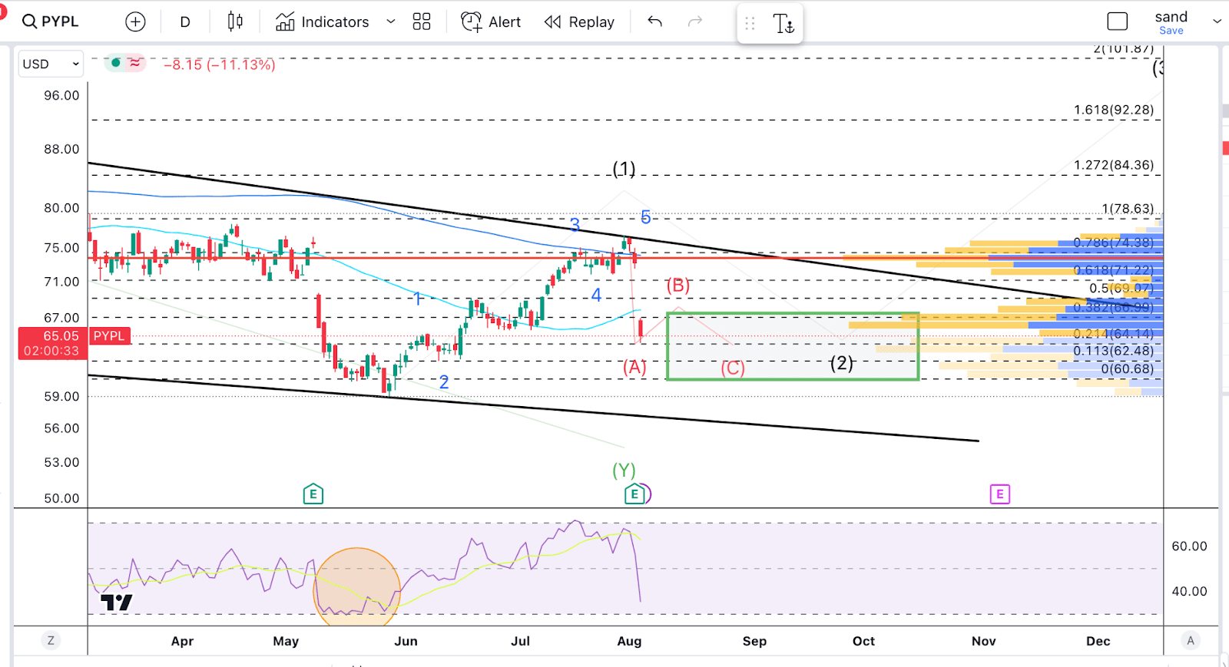The image size is (1229, 667).
Task: Toggle auto scale A button
Action: coord(1191,640)
